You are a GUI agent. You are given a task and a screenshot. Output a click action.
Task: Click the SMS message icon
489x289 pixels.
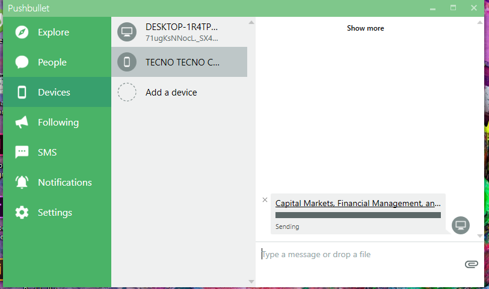[22, 152]
